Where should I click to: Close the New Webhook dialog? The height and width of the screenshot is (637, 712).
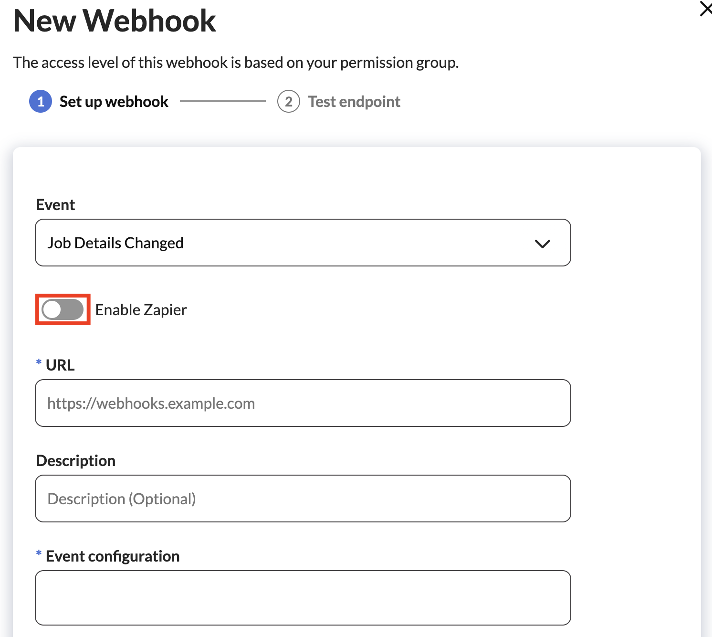pyautogui.click(x=705, y=9)
